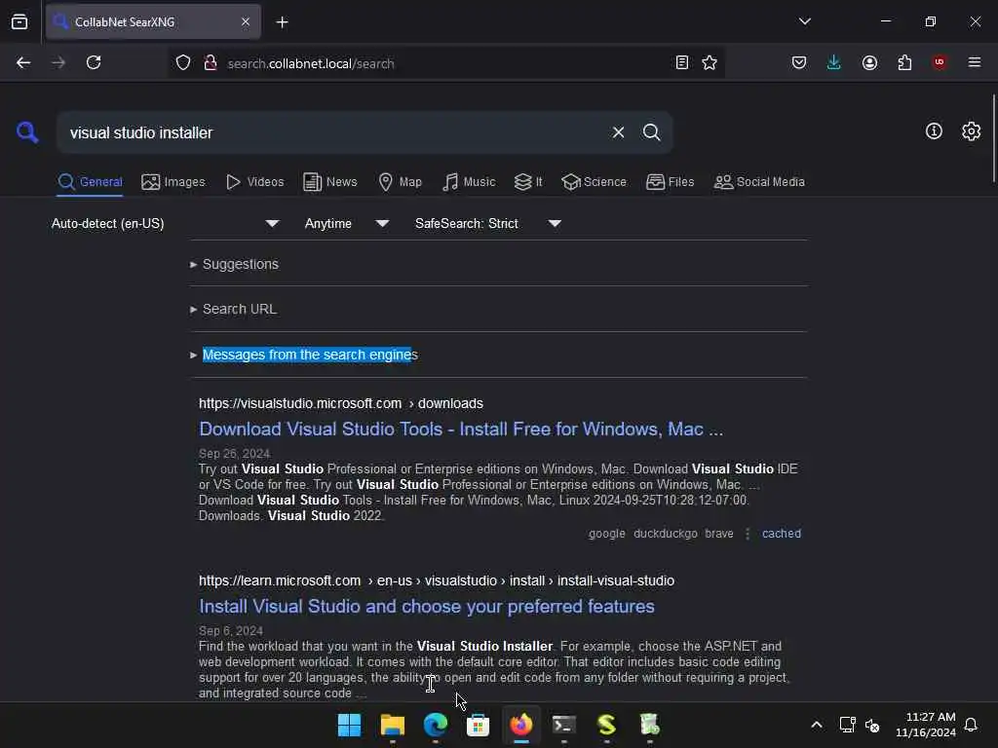
Task: Switch to the Videos category
Action: pos(255,182)
